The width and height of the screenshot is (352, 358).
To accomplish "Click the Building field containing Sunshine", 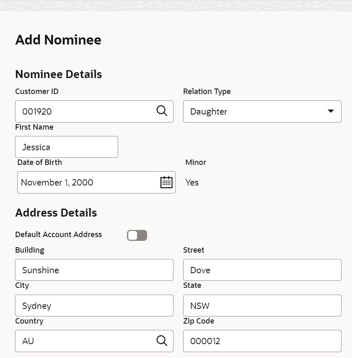I will click(94, 270).
